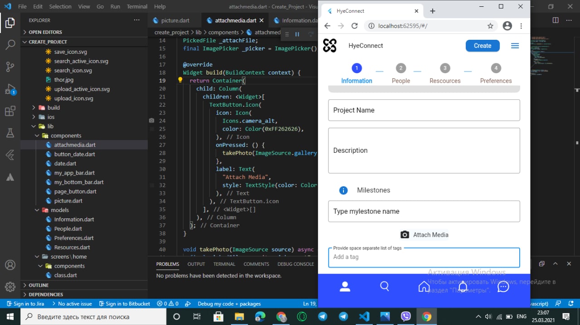Go back in the Chrome window
The image size is (580, 325).
tap(327, 26)
